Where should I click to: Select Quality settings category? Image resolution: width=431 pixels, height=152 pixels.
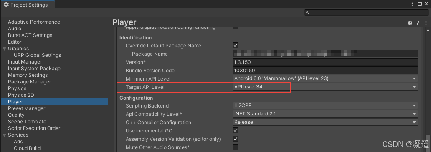(x=16, y=115)
